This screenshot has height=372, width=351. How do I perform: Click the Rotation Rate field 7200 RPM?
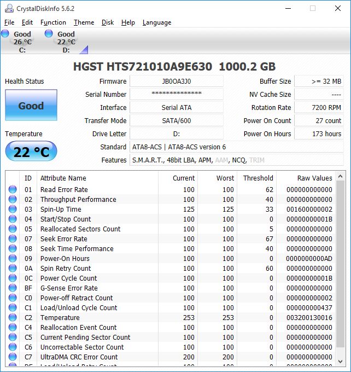point(319,107)
